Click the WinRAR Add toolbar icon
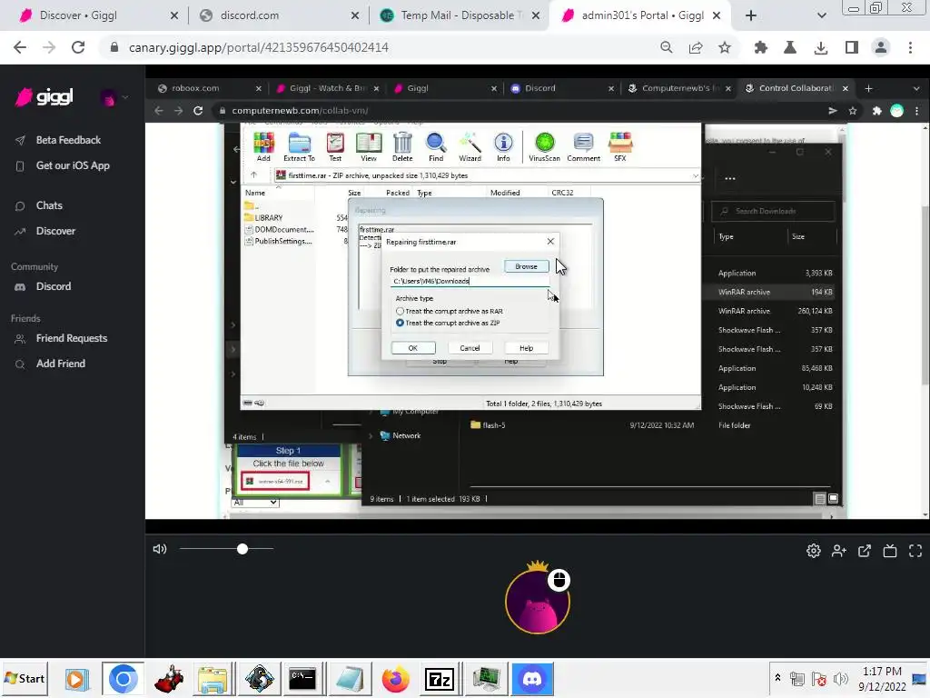 263,146
